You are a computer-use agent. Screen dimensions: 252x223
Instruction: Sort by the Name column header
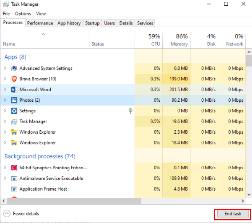pos(45,40)
